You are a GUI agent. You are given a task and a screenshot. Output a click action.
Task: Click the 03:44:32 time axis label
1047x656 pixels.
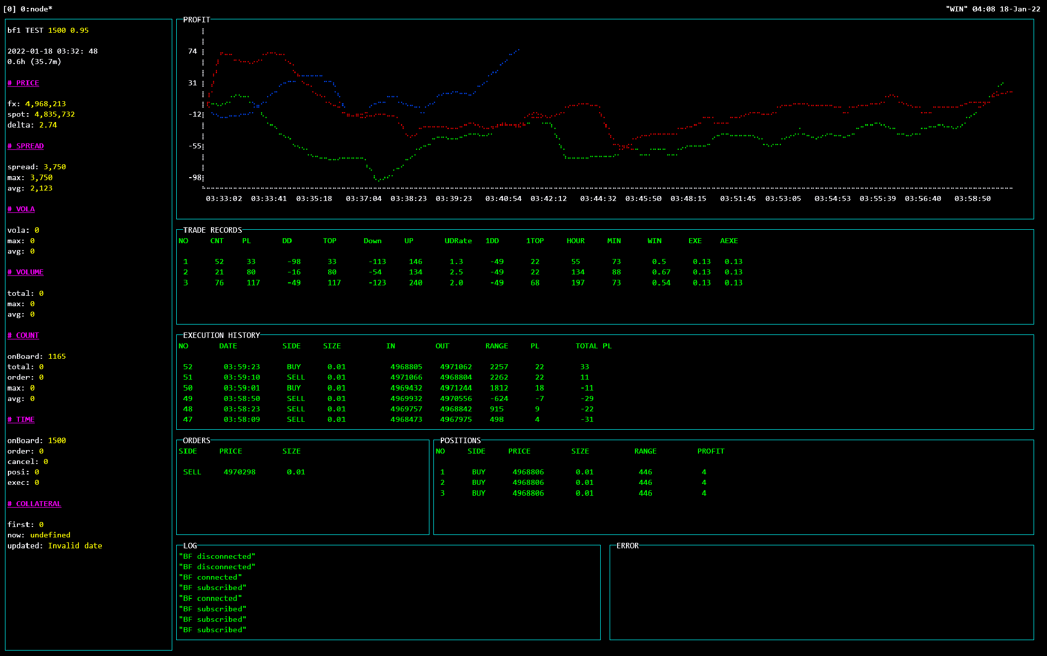point(598,198)
